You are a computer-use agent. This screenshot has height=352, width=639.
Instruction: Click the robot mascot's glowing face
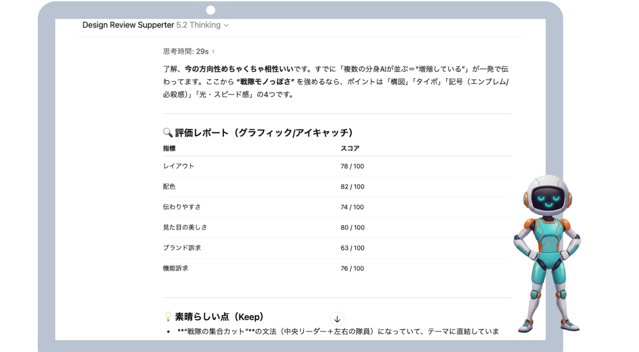click(547, 198)
